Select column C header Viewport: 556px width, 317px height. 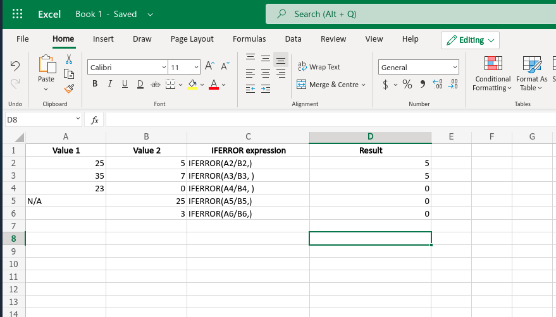click(x=248, y=137)
